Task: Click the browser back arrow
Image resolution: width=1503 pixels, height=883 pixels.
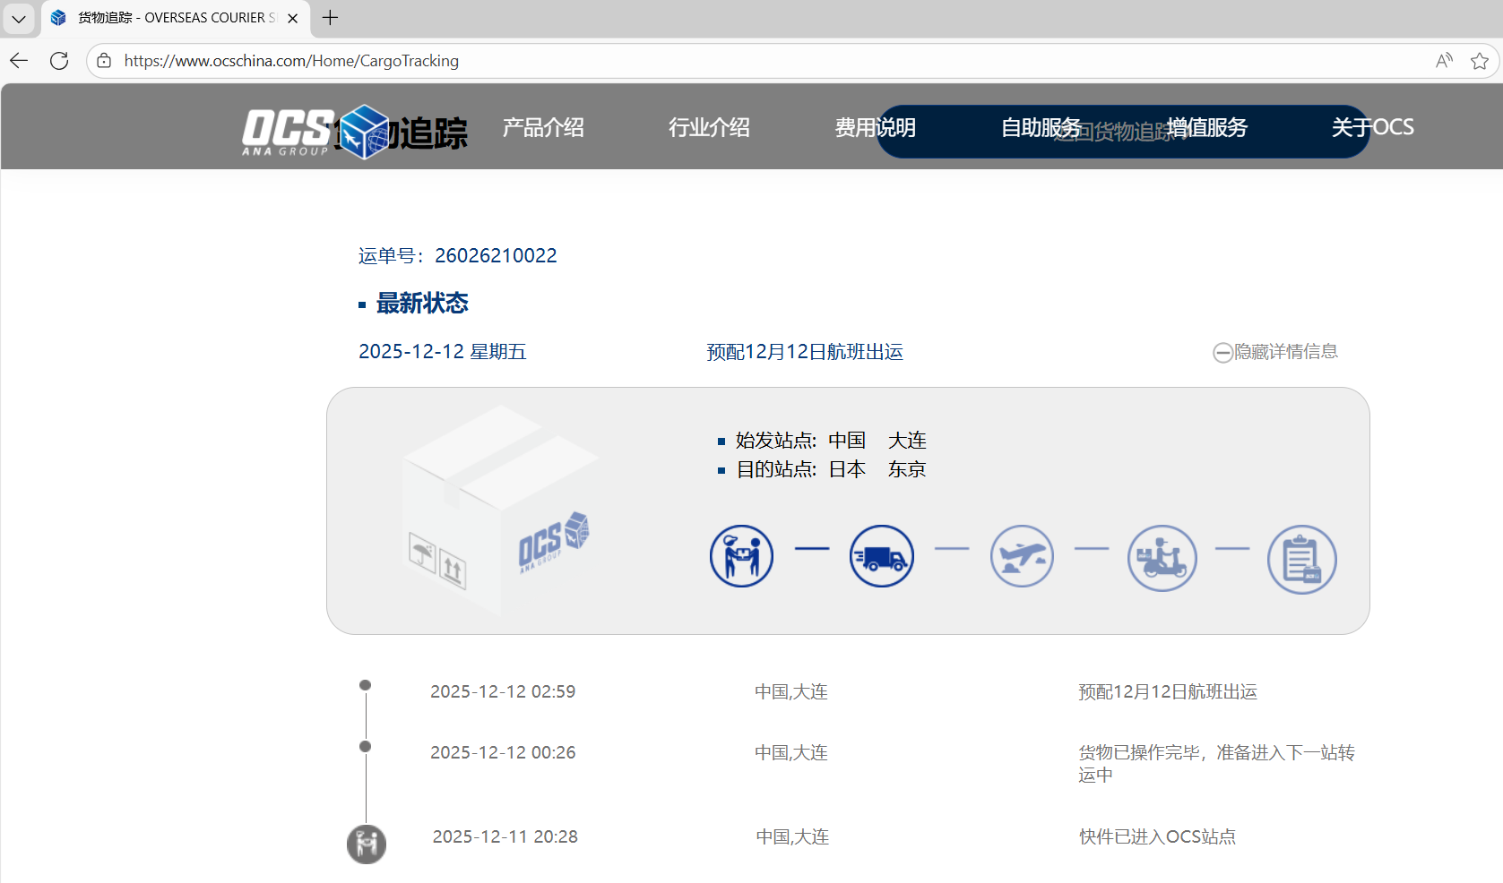Action: (x=19, y=61)
